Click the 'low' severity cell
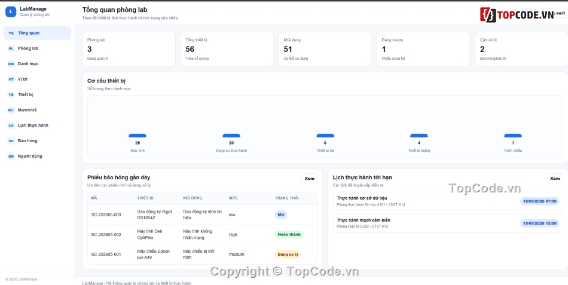This screenshot has width=568, height=285. tap(232, 214)
